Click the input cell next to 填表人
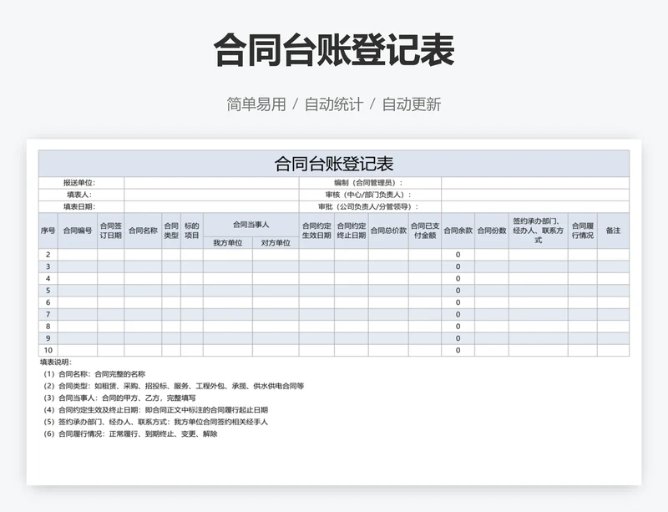Image resolution: width=668 pixels, height=512 pixels. pyautogui.click(x=212, y=195)
